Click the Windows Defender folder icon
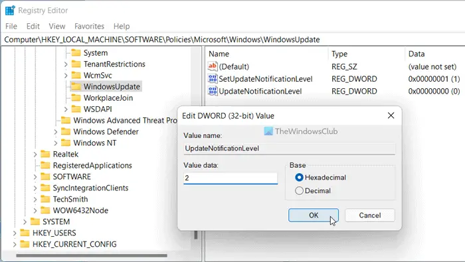 pos(66,131)
